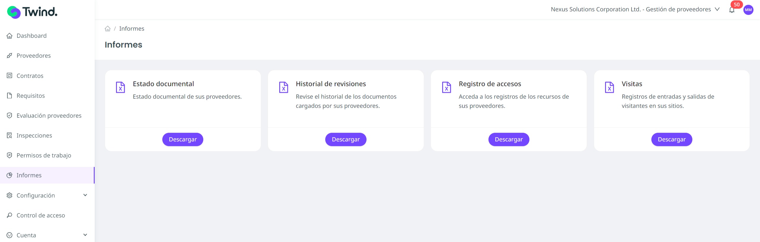Open Contratos in sidebar

[x=47, y=76]
